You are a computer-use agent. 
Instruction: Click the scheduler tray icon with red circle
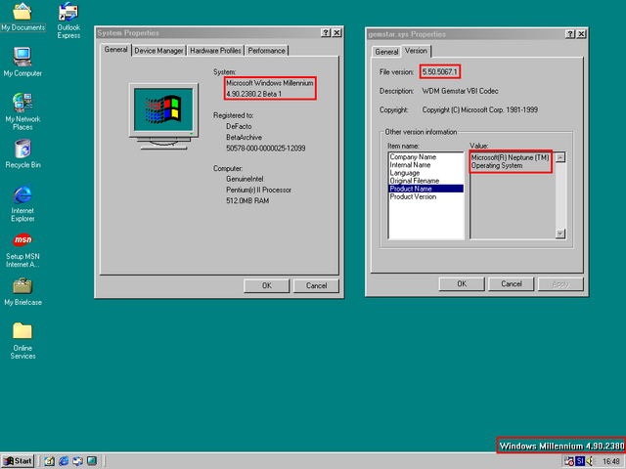pyautogui.click(x=569, y=461)
